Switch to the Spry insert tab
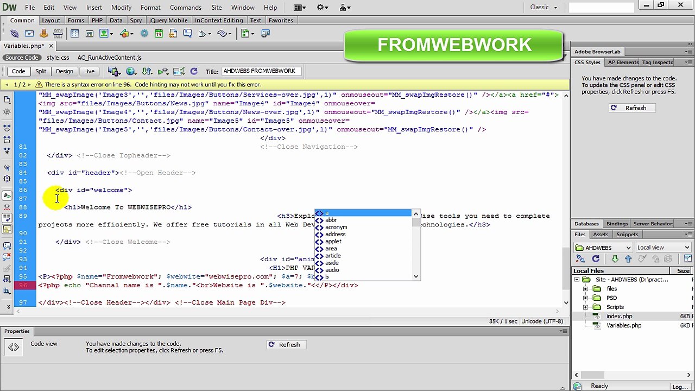 [136, 21]
